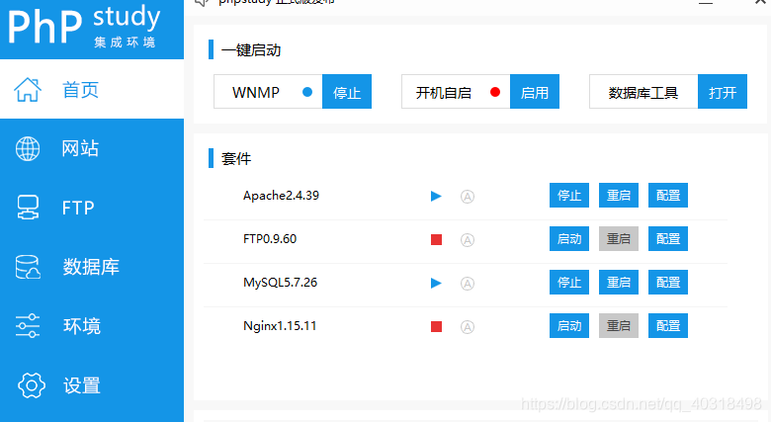The image size is (771, 422).
Task: Switch to the 网站 menu label
Action: [x=80, y=148]
